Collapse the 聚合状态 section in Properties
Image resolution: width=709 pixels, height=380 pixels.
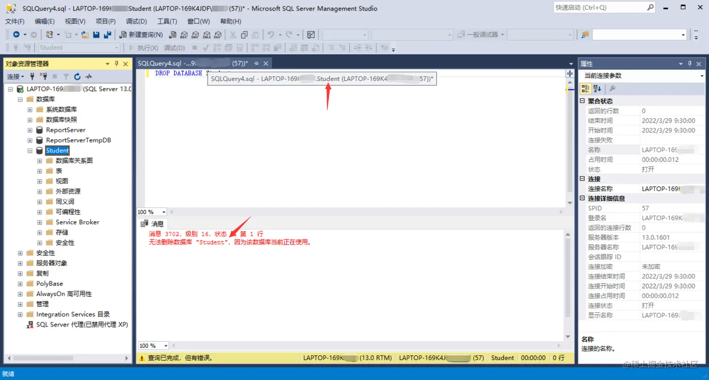click(x=582, y=101)
